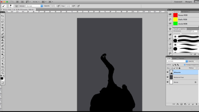Launch Bridge from the application bar
The image size is (199, 112).
point(17,2)
